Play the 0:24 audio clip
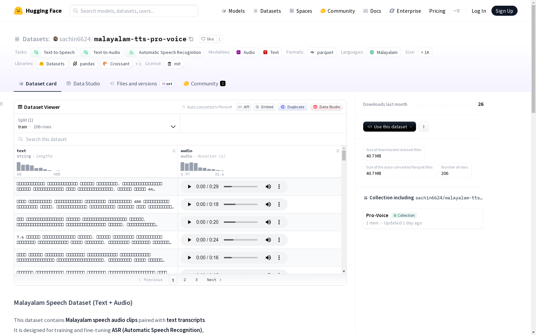536x335 pixels. [x=189, y=240]
